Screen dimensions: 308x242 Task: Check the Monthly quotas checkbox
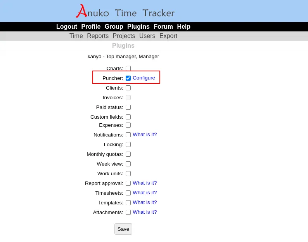[128, 154]
